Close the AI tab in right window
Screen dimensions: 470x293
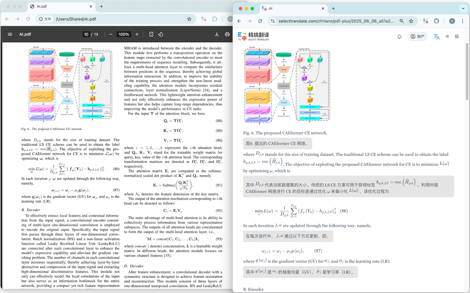(x=323, y=8)
